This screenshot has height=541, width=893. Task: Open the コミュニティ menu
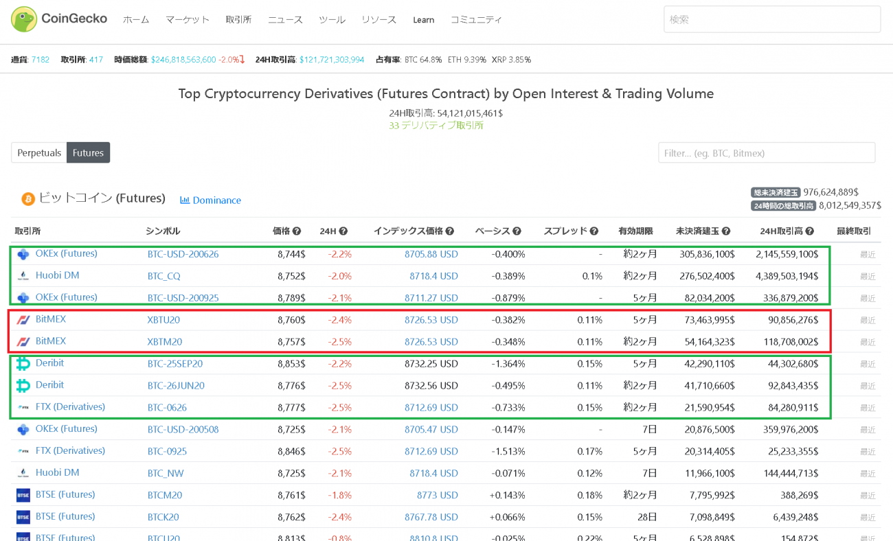pos(476,20)
